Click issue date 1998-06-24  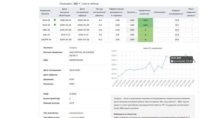pos(66,20)
